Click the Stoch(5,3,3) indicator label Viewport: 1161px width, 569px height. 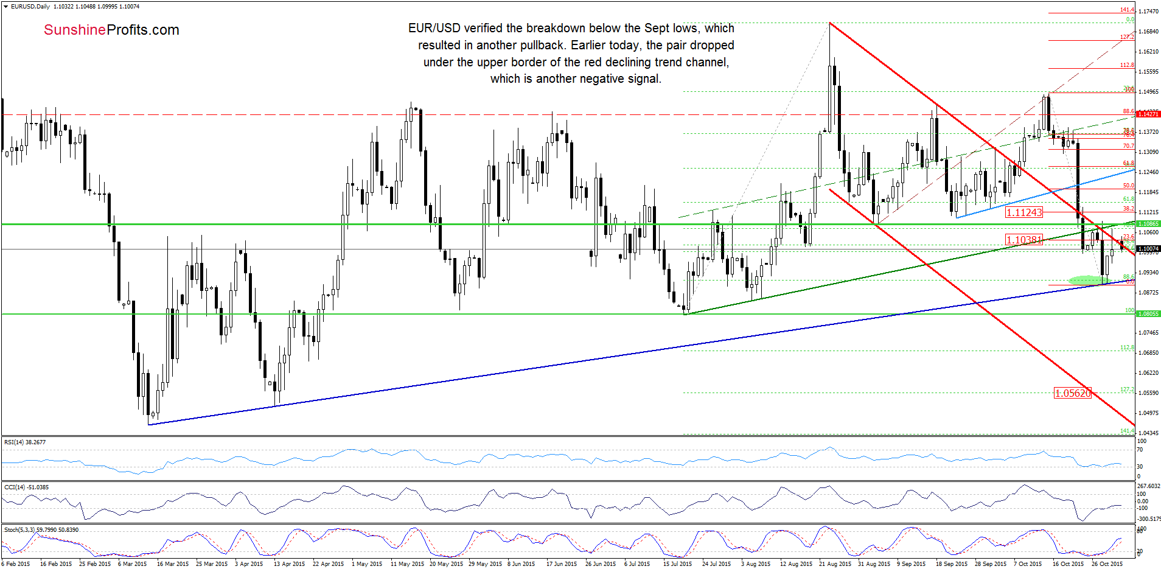[41, 529]
